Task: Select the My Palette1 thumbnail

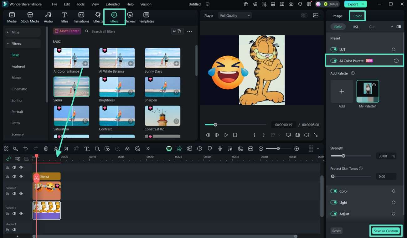Action: point(368,91)
